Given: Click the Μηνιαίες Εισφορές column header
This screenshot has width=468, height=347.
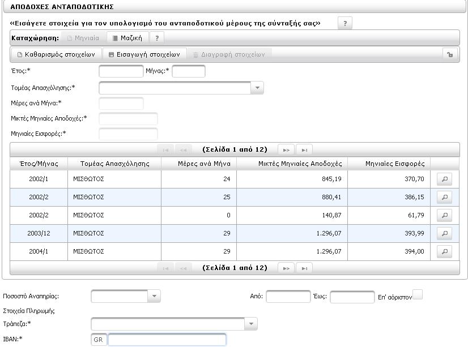Looking at the screenshot, I should (389, 164).
